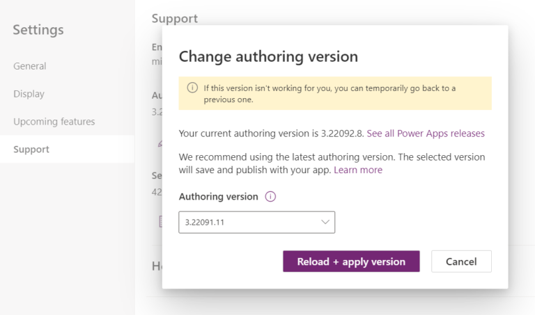This screenshot has width=535, height=315.
Task: Switch to the Display settings tab
Action: 29,94
